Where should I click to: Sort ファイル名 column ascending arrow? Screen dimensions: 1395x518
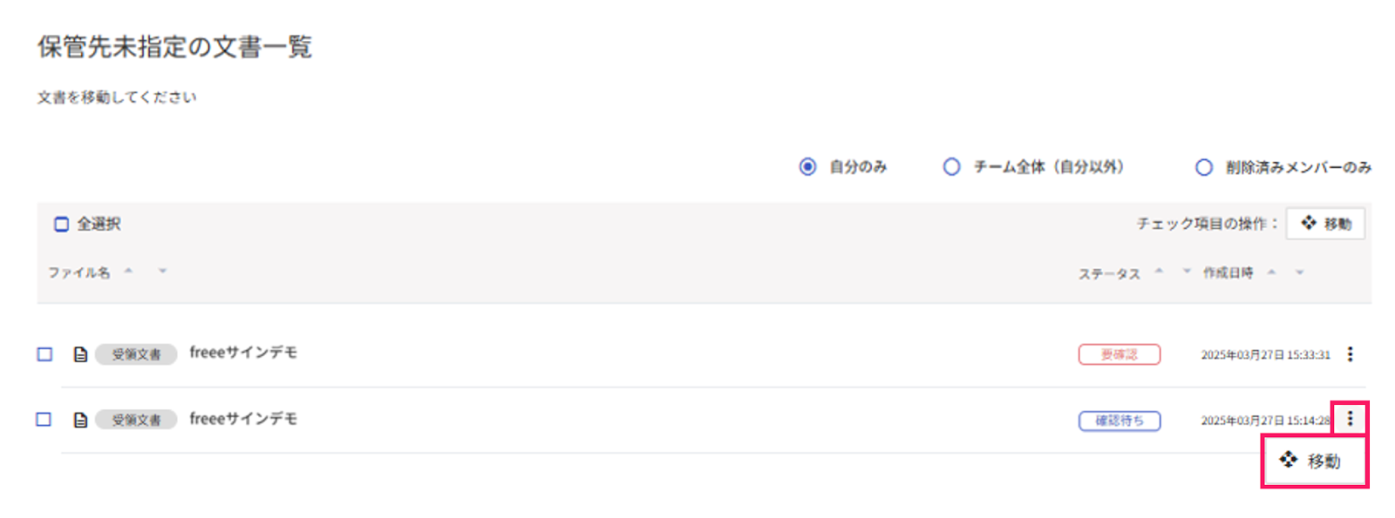click(128, 272)
